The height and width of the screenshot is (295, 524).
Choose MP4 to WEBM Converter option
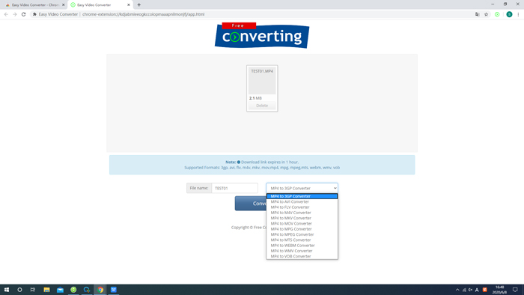pyautogui.click(x=302, y=246)
